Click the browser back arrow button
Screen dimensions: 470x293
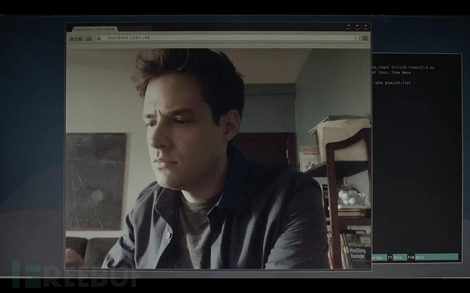[x=72, y=38]
